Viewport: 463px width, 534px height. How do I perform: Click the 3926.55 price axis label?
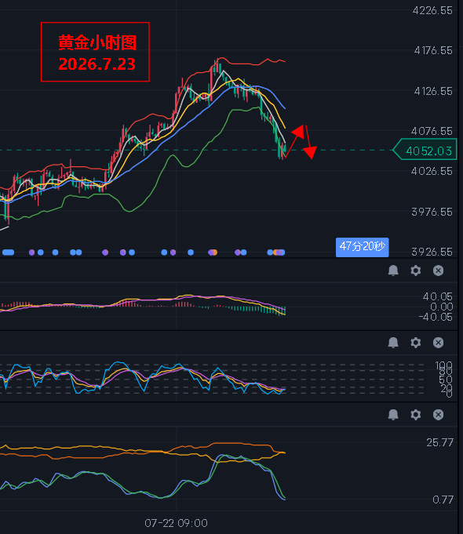[x=432, y=252]
